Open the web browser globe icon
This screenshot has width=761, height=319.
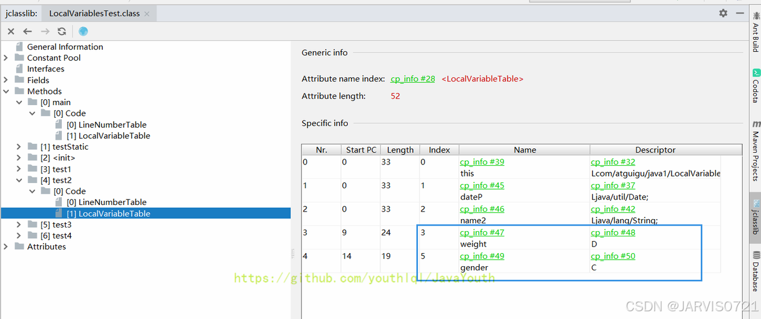[x=83, y=31]
